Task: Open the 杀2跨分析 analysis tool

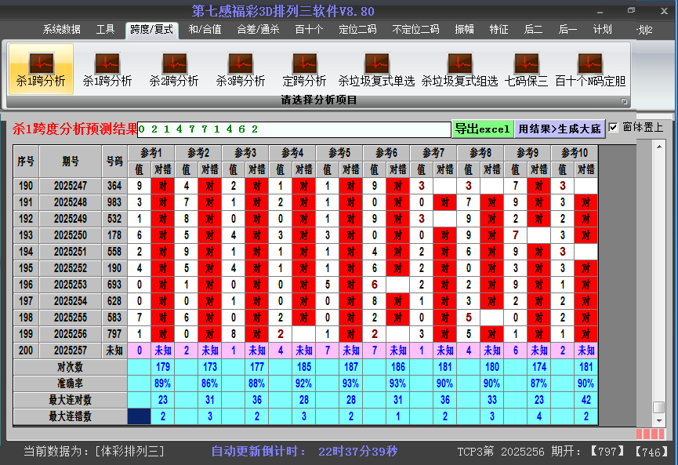Action: tap(174, 69)
